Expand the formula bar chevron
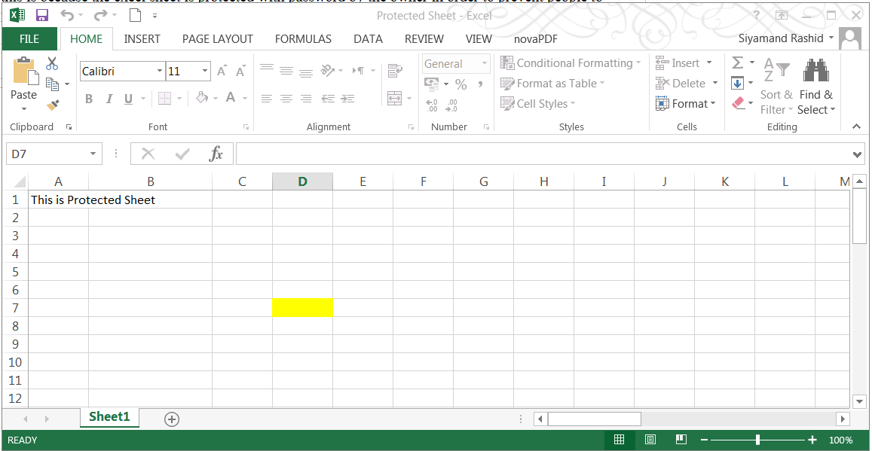This screenshot has width=872, height=451. pyautogui.click(x=857, y=154)
